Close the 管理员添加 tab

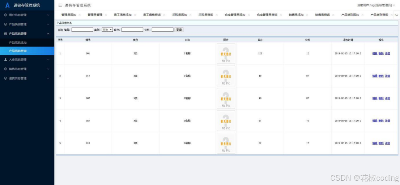point(80,15)
